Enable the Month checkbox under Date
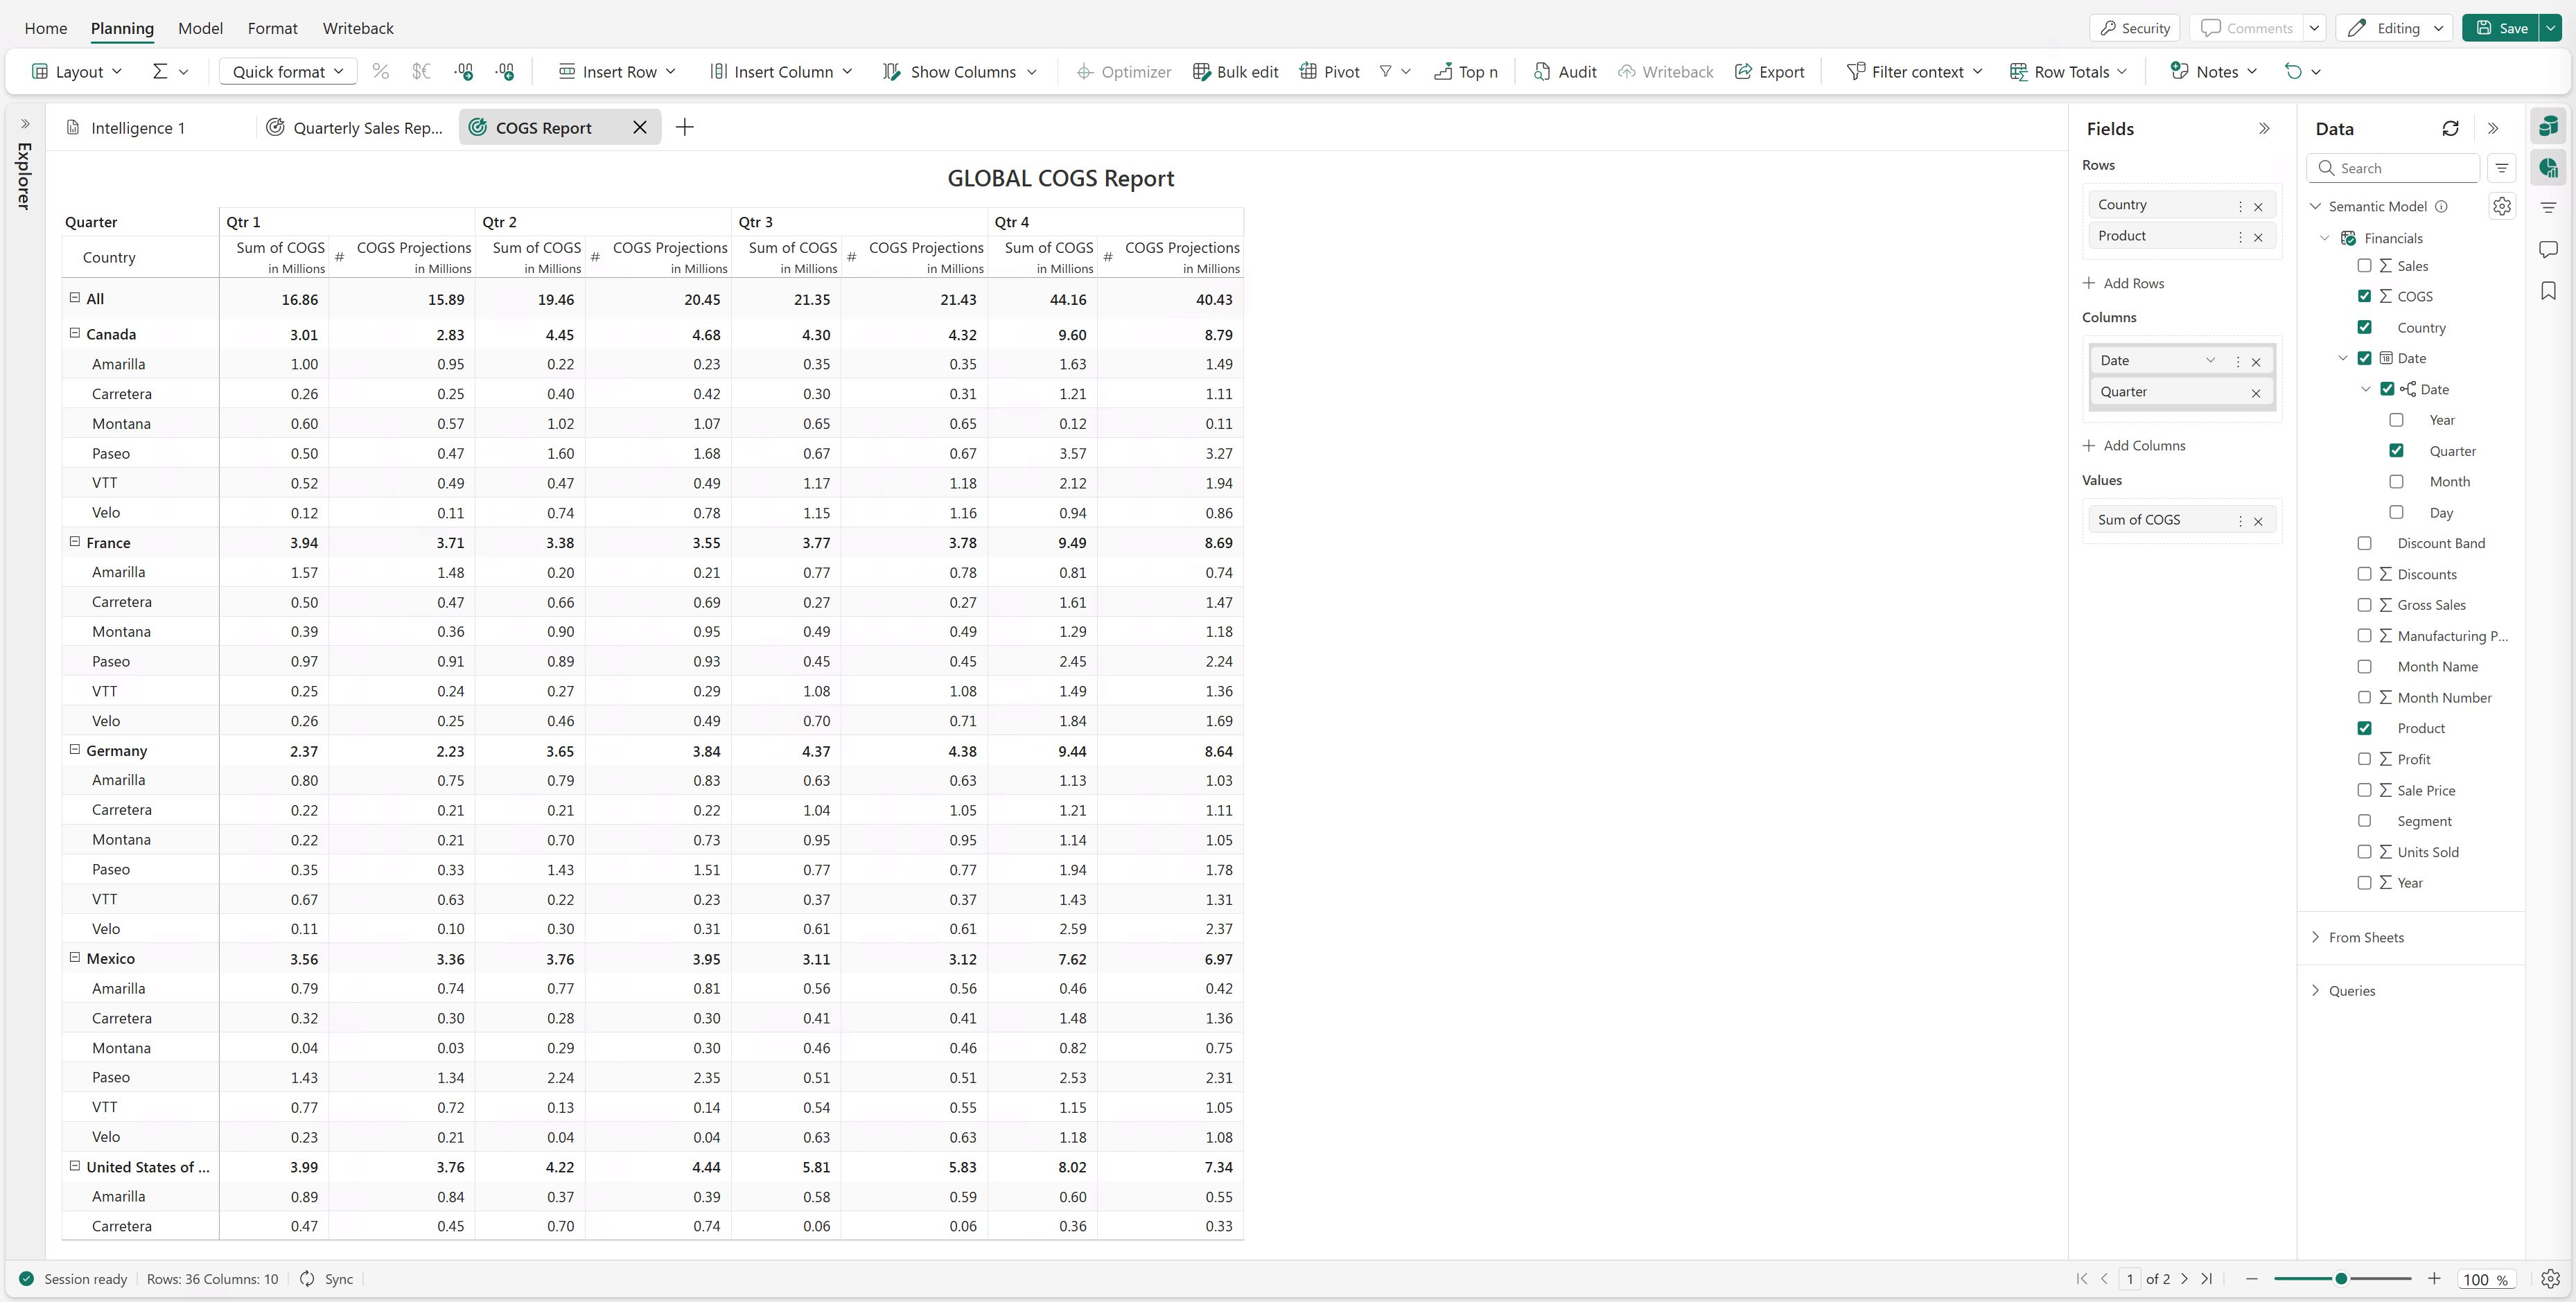 pyautogui.click(x=2396, y=482)
